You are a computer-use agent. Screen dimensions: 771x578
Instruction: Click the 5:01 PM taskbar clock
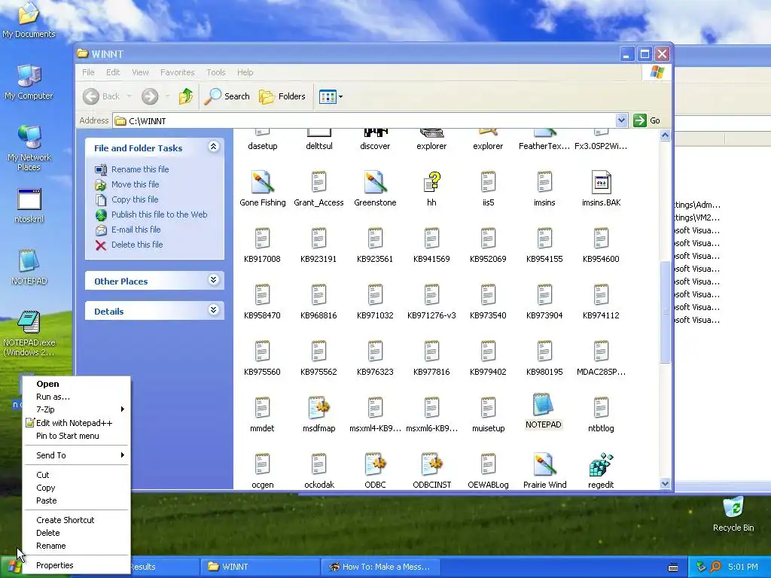point(743,567)
